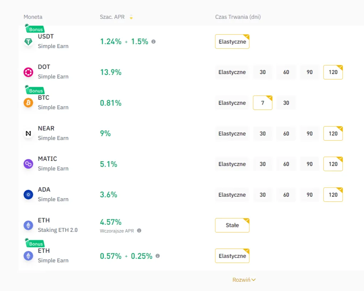Choose 30-day duration for NEAR
The width and height of the screenshot is (364, 291).
263,133
